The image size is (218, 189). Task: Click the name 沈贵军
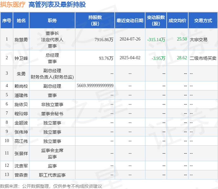pos(21,166)
